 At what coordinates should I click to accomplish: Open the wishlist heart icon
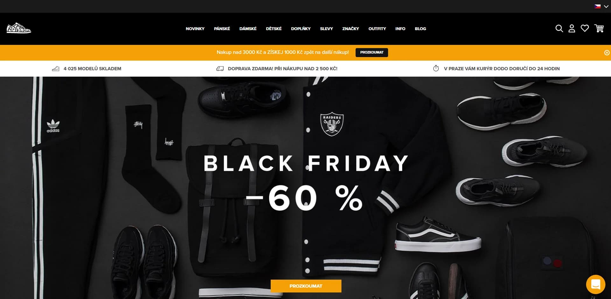585,29
